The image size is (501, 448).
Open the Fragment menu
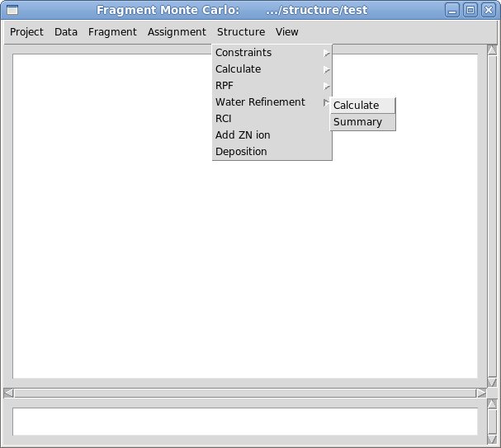coord(112,32)
